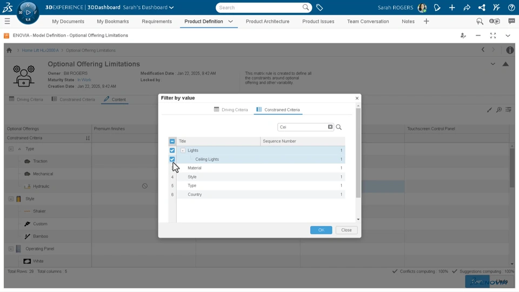Click the home breadcrumb icon

pos(9,50)
